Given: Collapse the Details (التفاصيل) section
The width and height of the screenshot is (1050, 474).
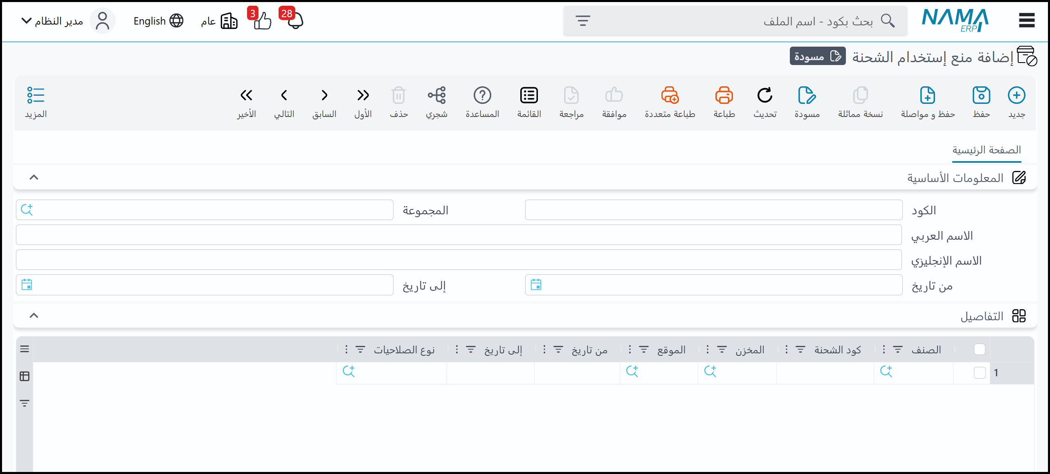Looking at the screenshot, I should pyautogui.click(x=34, y=315).
